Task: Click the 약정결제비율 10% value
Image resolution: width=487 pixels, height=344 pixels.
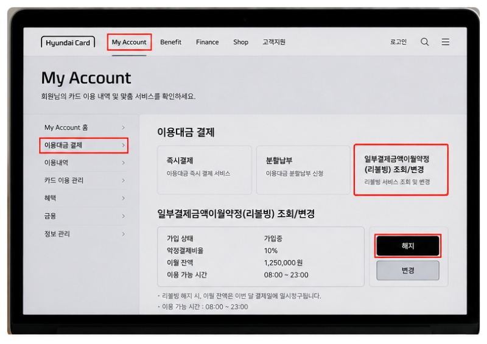Action: coord(271,250)
